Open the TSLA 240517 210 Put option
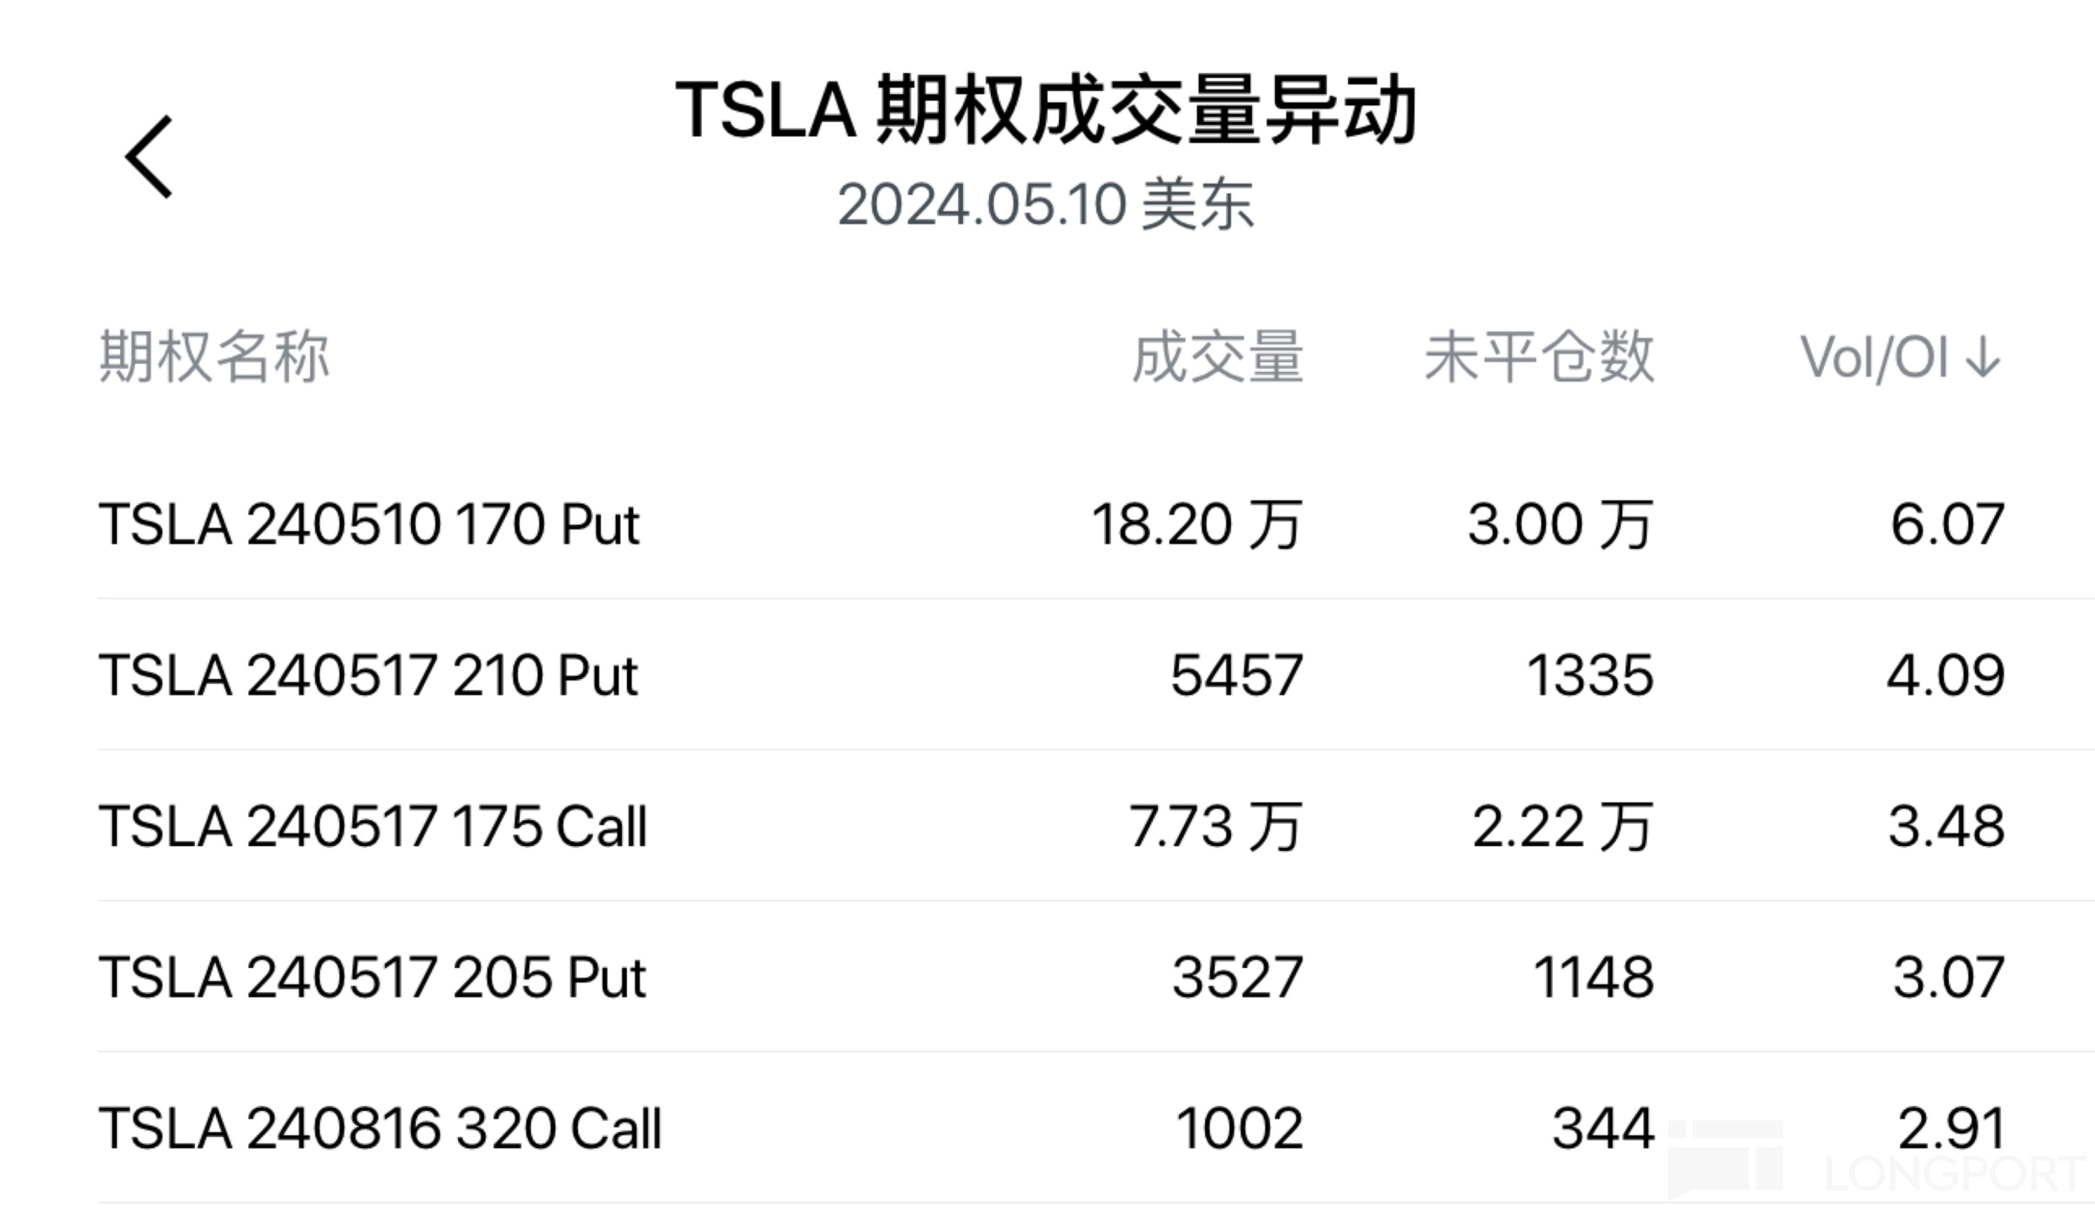The image size is (2095, 1210). (368, 676)
